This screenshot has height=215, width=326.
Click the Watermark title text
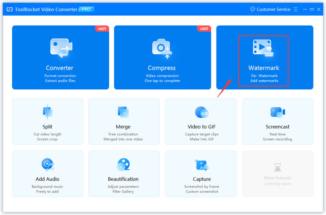(264, 68)
